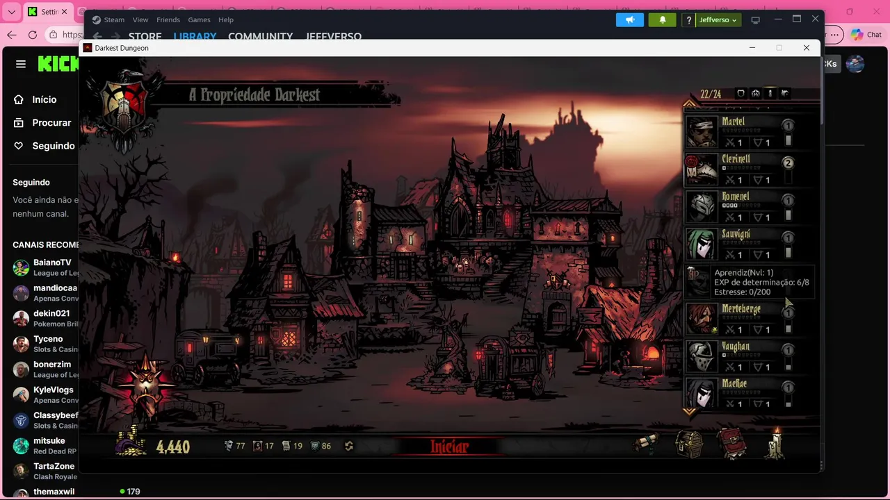Viewport: 890px width, 500px height.
Task: Open the scroll map icon
Action: [x=647, y=443]
